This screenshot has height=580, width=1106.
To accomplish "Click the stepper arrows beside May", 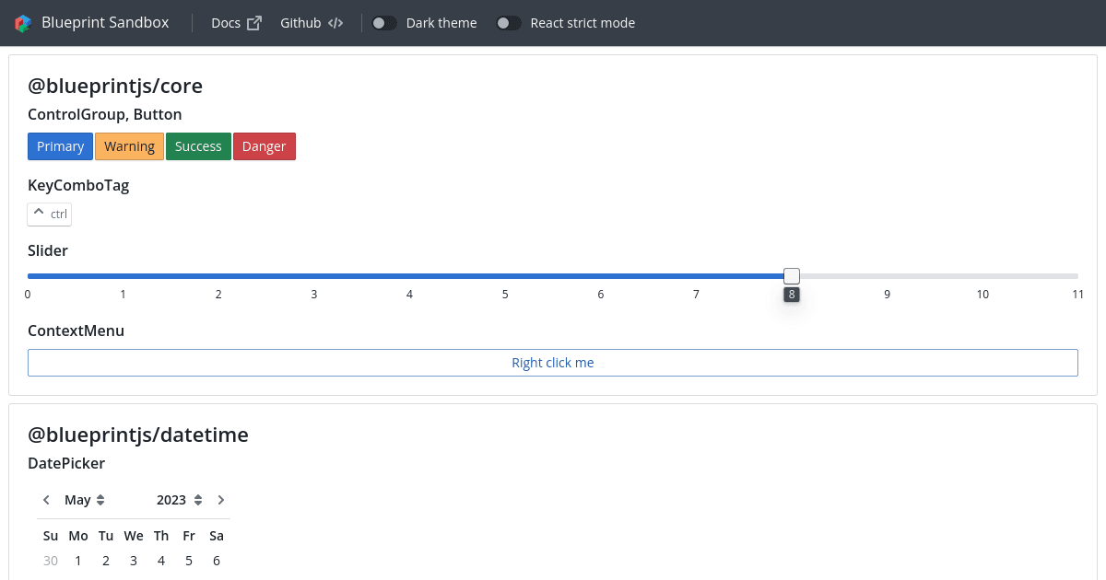I will pos(101,499).
